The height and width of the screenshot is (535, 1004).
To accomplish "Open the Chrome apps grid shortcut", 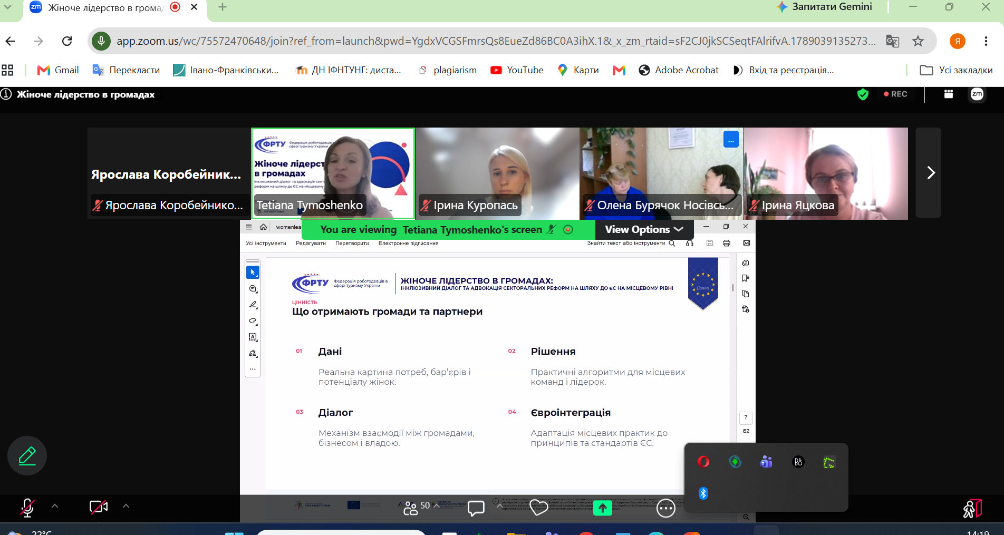I will [7, 70].
